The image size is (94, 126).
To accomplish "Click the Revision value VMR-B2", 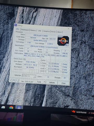I will tap(65, 53).
